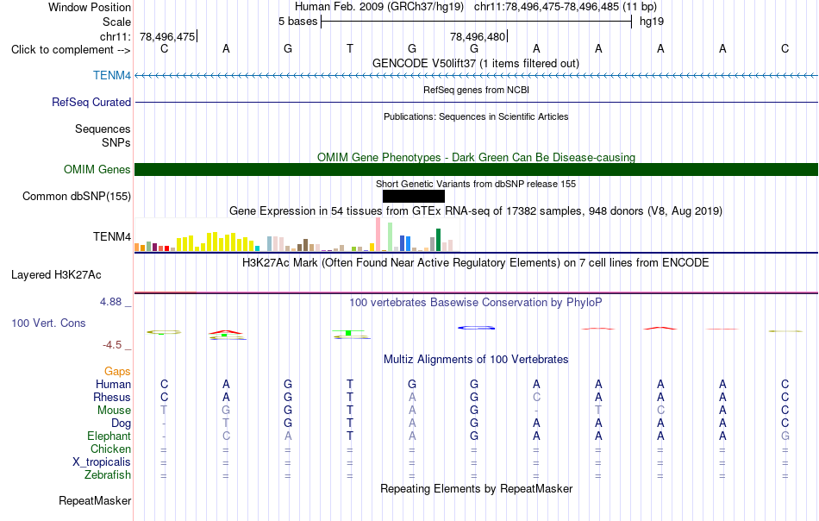
Task: Click the Window Position label
Action: (90, 7)
